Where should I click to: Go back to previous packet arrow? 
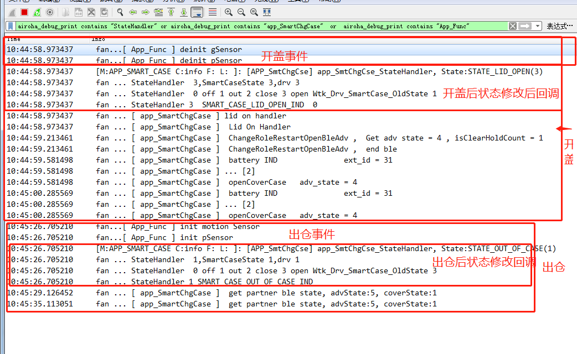tap(133, 13)
